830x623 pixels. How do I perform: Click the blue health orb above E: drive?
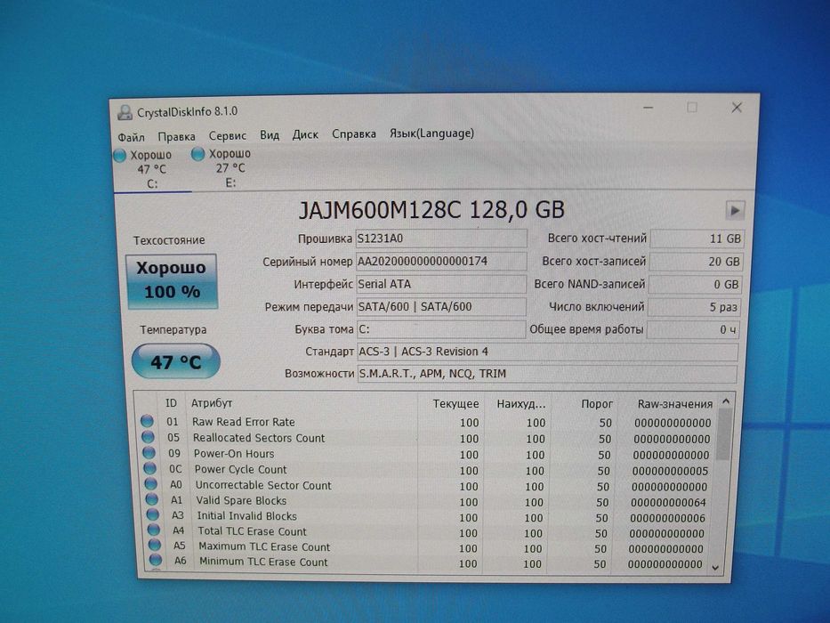198,154
